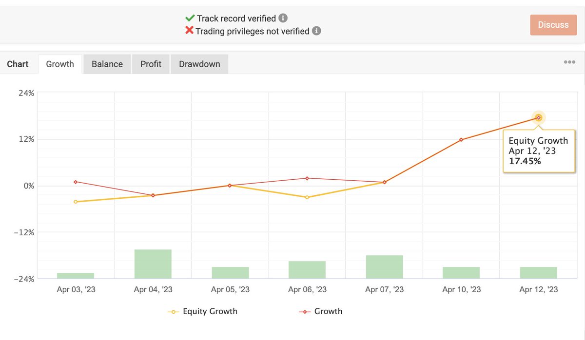This screenshot has height=340, width=585.
Task: Click the info icon next to Track record verified
Action: point(283,18)
